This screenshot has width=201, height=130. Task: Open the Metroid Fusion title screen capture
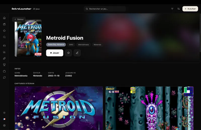click(59, 108)
